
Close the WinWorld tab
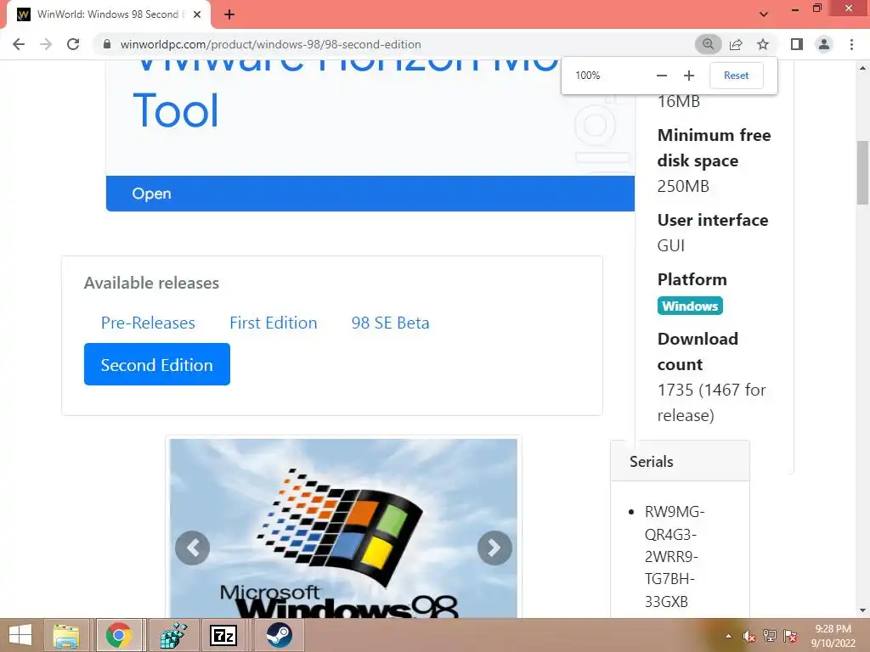pos(197,14)
